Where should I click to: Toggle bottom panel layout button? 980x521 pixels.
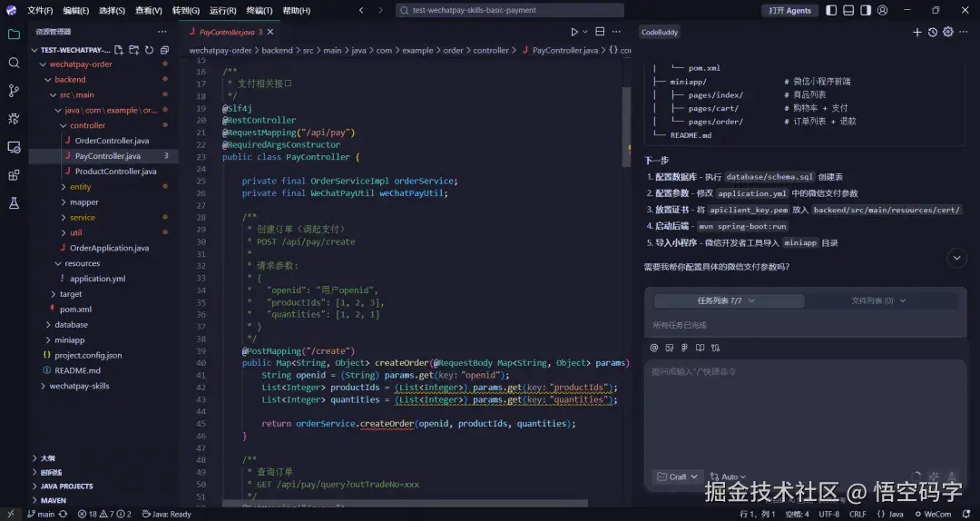848,10
